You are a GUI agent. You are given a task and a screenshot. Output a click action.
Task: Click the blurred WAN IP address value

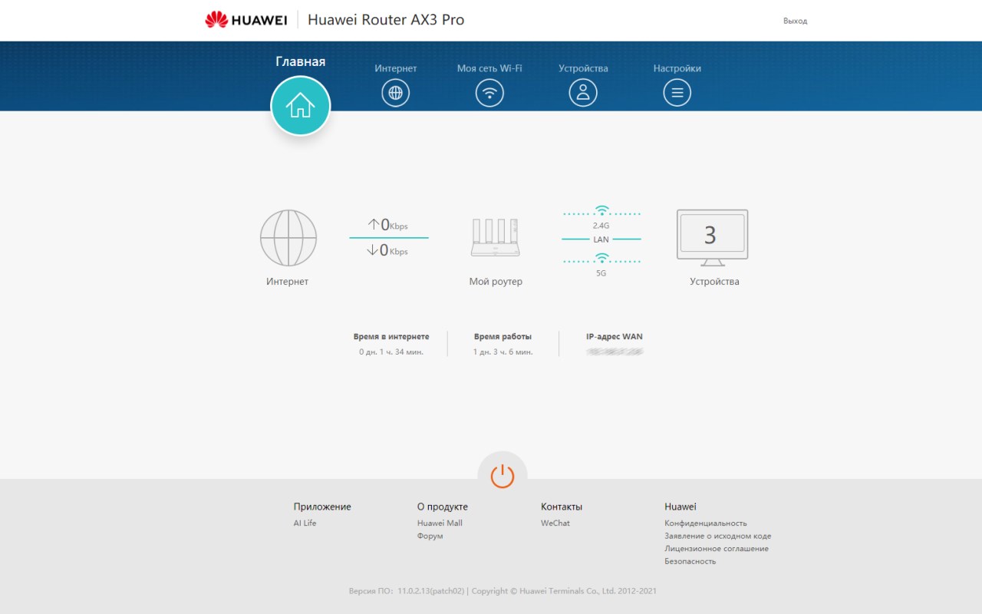tap(615, 352)
